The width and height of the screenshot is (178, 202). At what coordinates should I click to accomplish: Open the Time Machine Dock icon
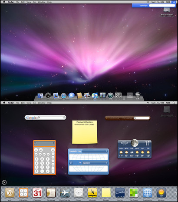tap(110, 96)
